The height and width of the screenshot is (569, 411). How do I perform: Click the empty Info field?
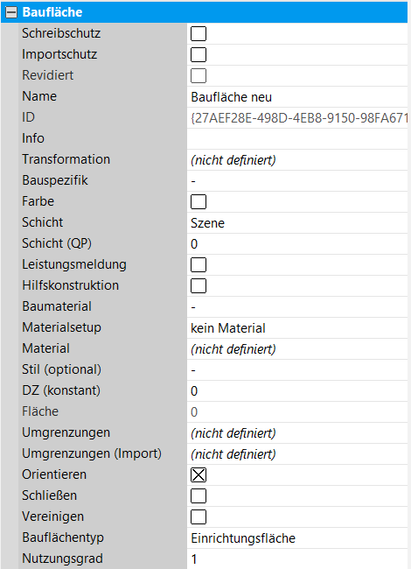(x=297, y=139)
